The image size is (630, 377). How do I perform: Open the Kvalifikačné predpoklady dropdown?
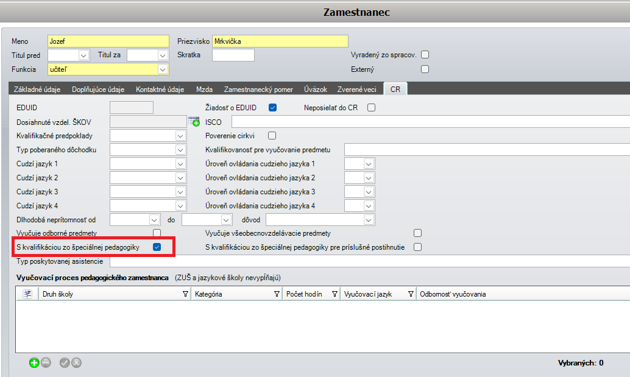[x=180, y=136]
